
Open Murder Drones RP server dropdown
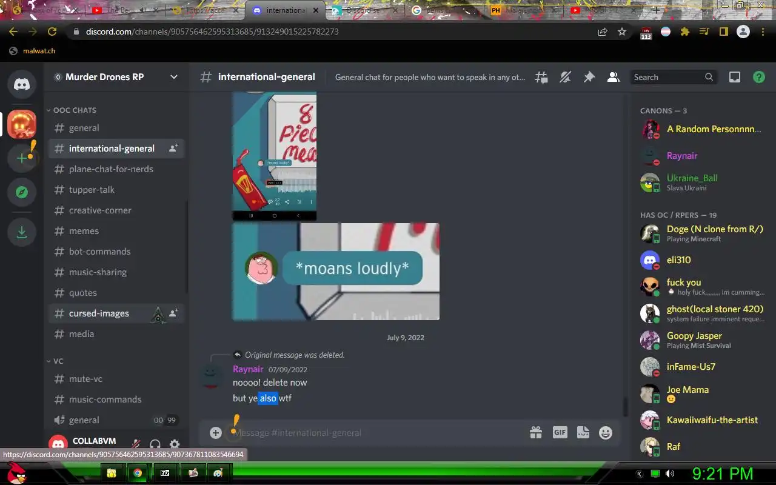tap(116, 77)
